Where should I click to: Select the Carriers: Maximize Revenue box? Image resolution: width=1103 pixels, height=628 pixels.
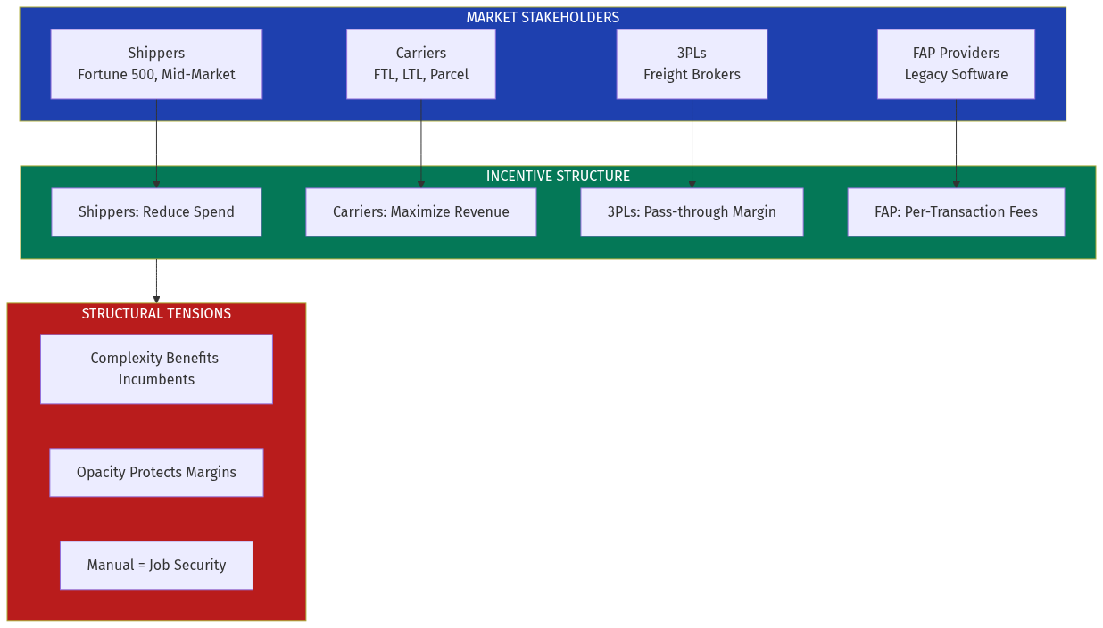coord(420,211)
